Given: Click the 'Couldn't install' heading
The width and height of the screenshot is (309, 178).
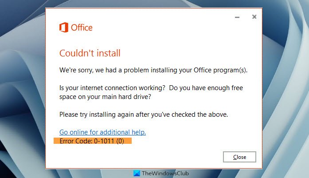Looking at the screenshot, I should click(x=90, y=54).
